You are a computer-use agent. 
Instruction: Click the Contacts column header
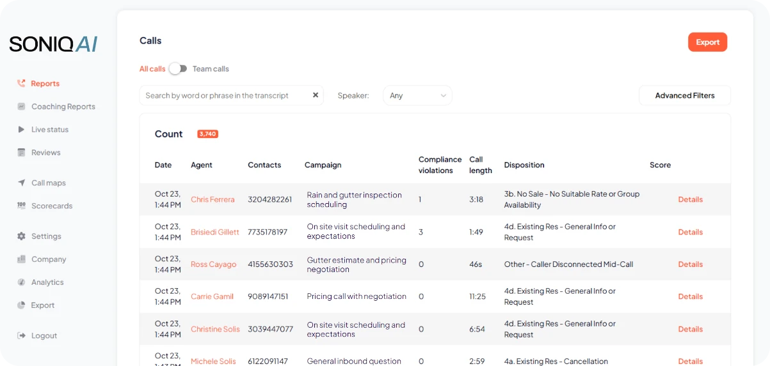click(264, 165)
